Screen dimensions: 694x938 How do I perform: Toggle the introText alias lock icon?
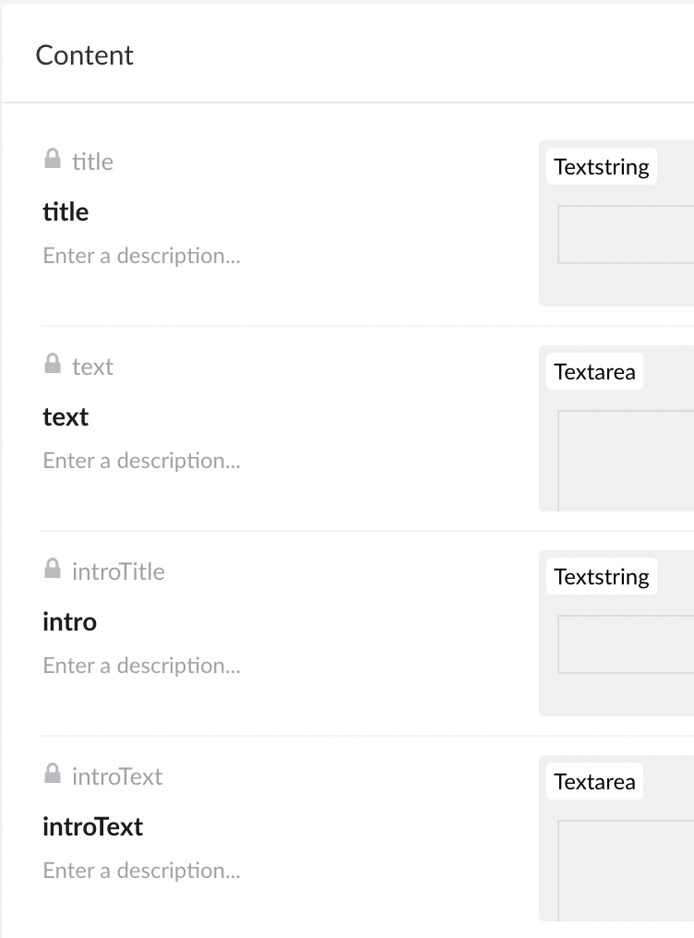click(x=53, y=774)
